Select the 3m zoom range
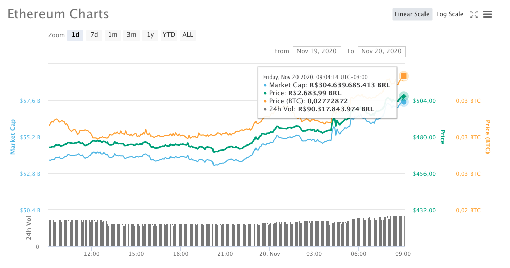This screenshot has height=268, width=510. click(132, 35)
